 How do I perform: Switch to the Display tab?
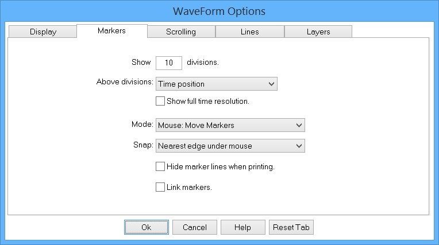pos(43,32)
